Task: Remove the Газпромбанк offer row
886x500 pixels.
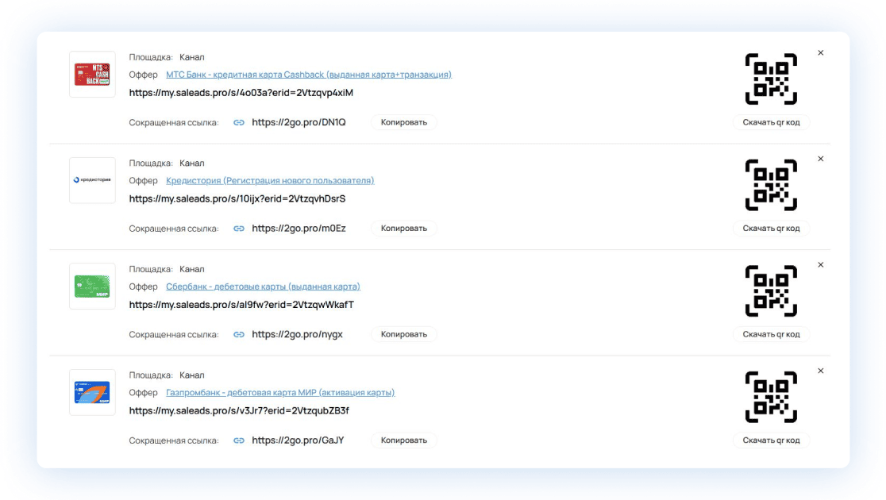Action: tap(820, 371)
